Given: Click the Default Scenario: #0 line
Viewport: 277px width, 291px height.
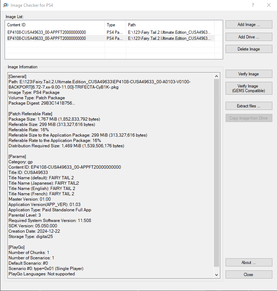Looking at the screenshot, I should pos(28,263).
